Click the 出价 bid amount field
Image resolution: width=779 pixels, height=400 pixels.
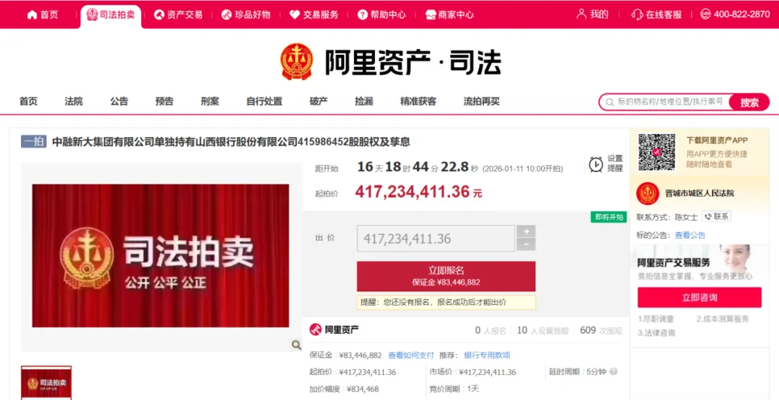point(436,239)
